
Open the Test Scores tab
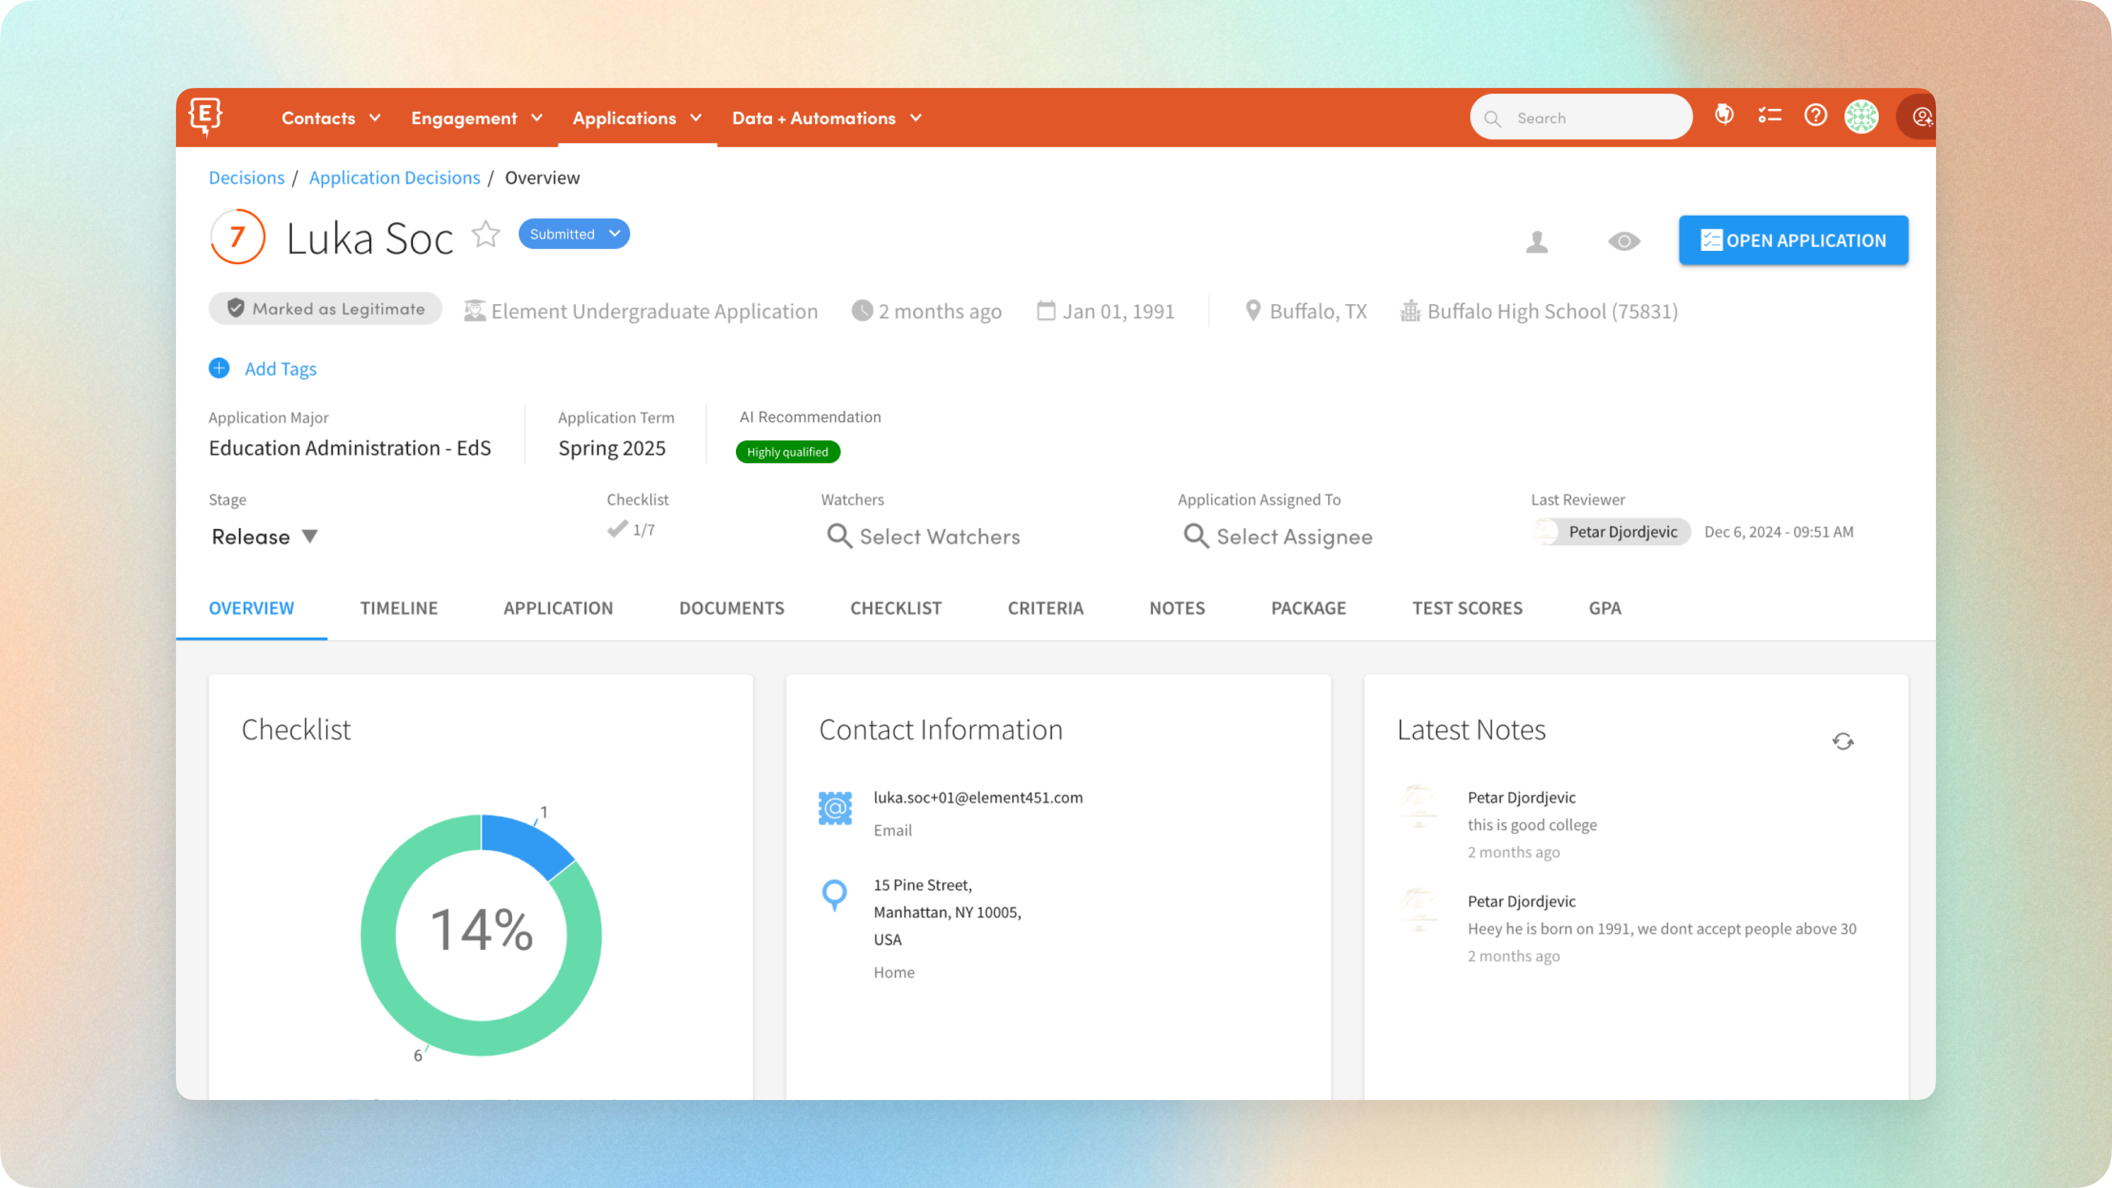click(x=1467, y=608)
